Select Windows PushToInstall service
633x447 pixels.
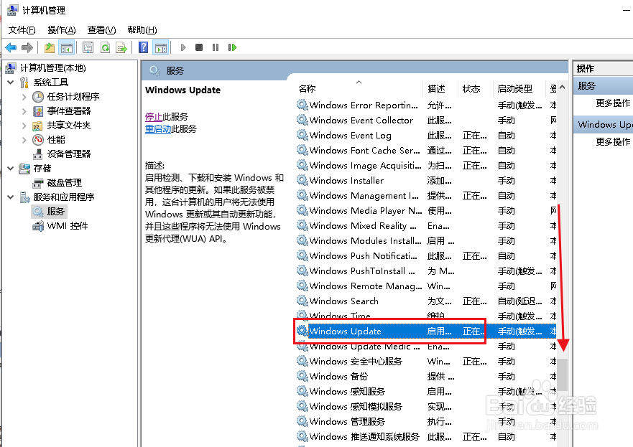coord(426,271)
